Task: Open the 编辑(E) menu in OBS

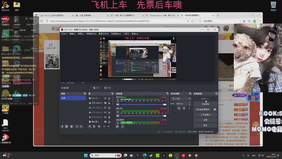Action: click(72, 34)
